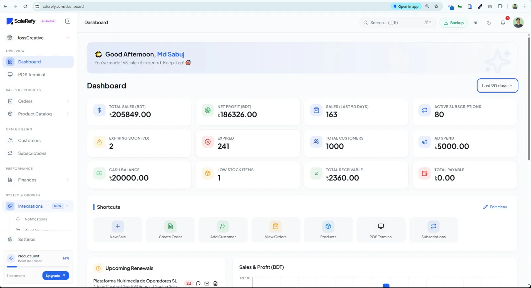Click the Ad Spend megaphone icon
This screenshot has width=531, height=288.
[x=424, y=142]
